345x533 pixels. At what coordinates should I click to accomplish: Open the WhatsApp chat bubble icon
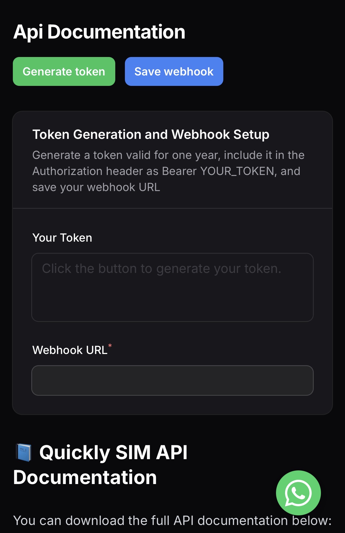tap(298, 493)
